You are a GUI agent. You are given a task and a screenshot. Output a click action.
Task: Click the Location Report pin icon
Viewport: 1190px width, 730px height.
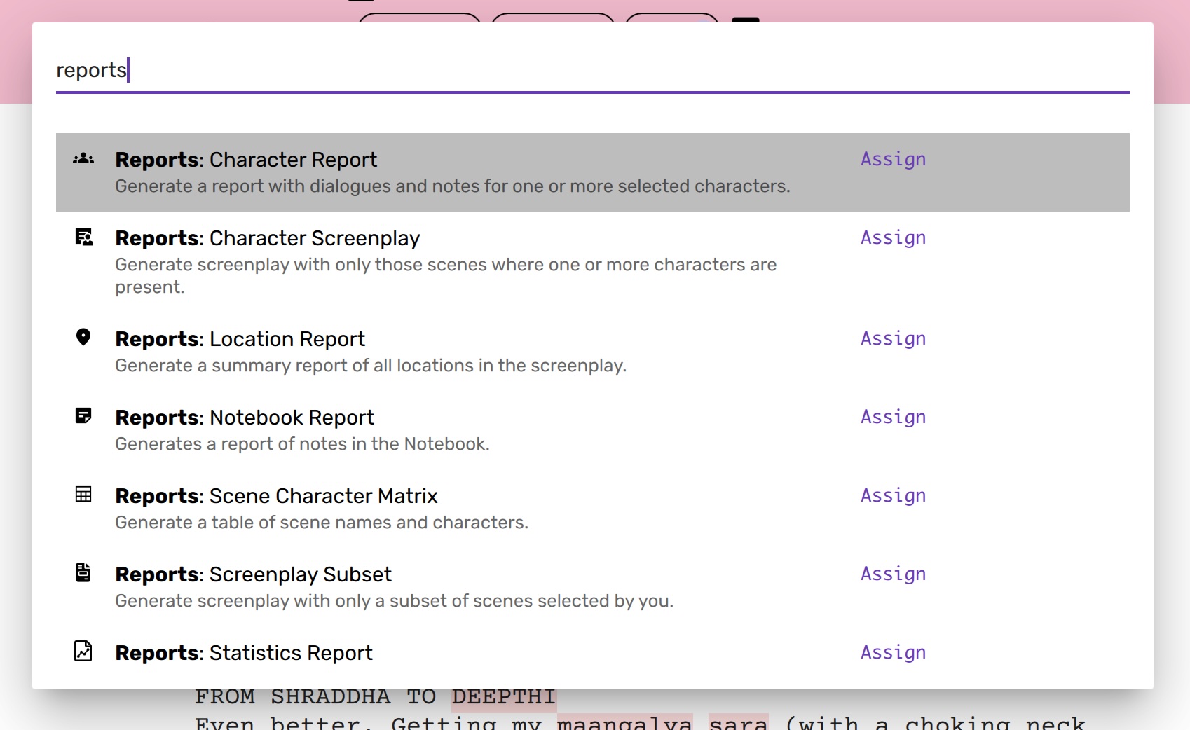tap(83, 338)
